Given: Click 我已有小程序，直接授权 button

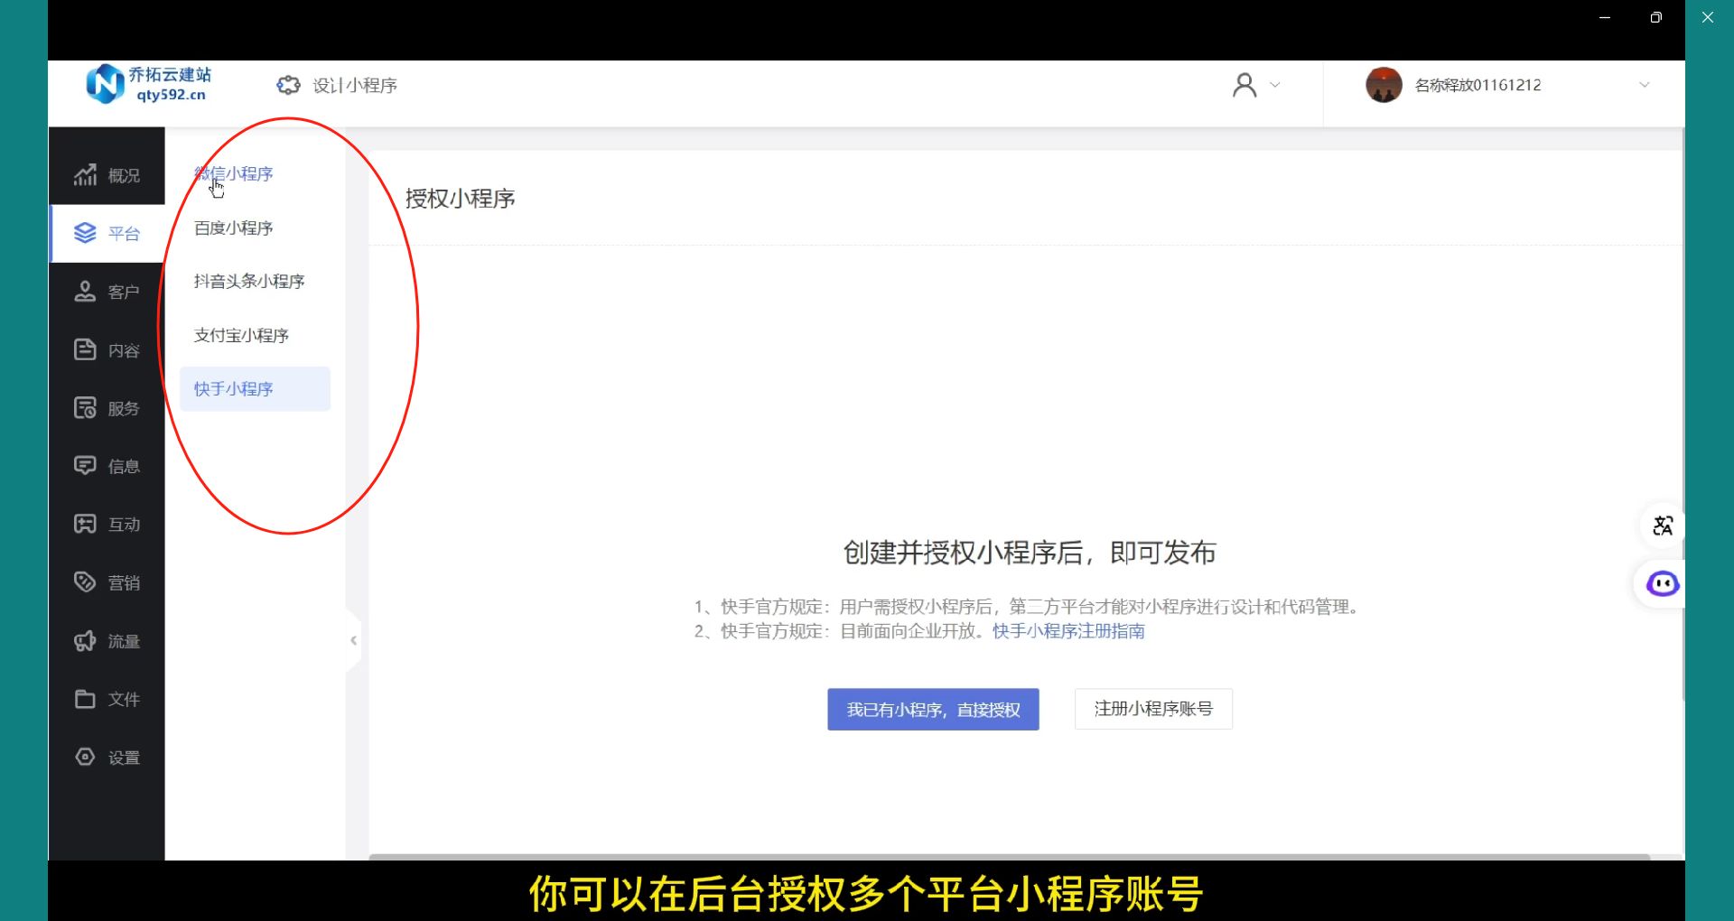Looking at the screenshot, I should pyautogui.click(x=933, y=710).
